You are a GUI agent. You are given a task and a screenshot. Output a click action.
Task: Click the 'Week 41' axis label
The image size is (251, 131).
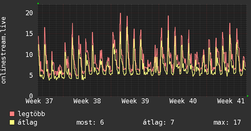tap(231, 101)
